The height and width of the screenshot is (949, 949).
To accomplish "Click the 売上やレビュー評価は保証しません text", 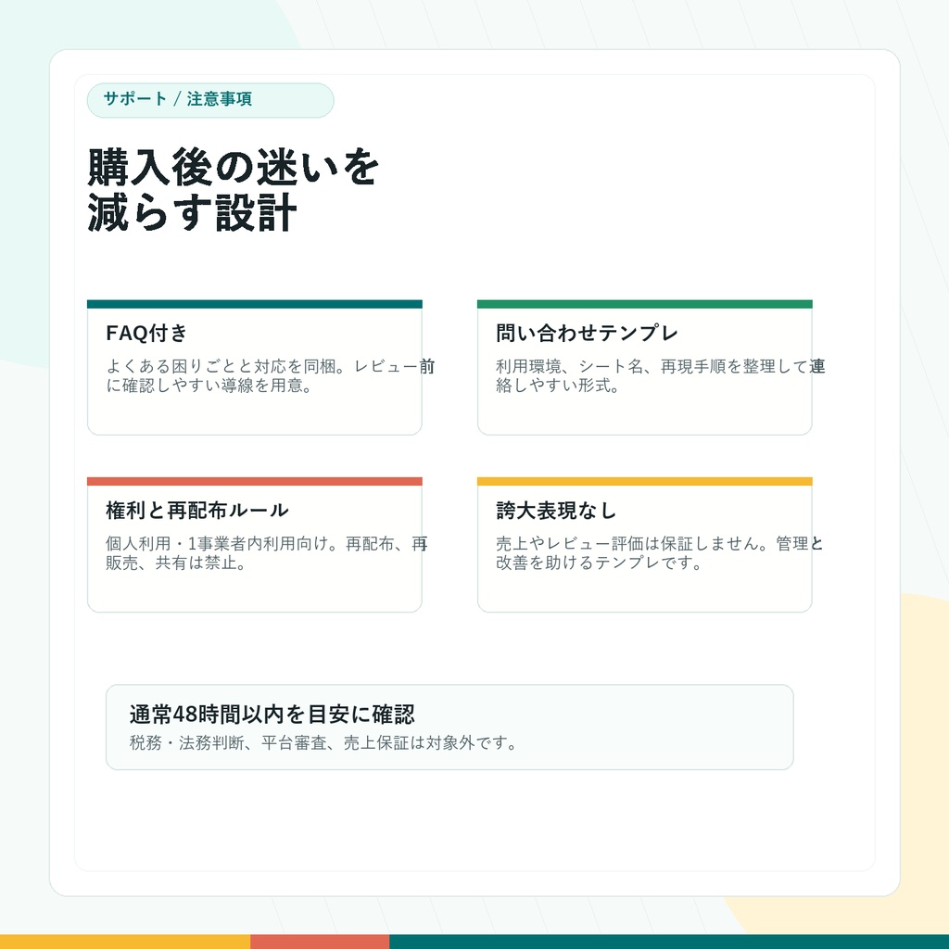I will click(660, 553).
